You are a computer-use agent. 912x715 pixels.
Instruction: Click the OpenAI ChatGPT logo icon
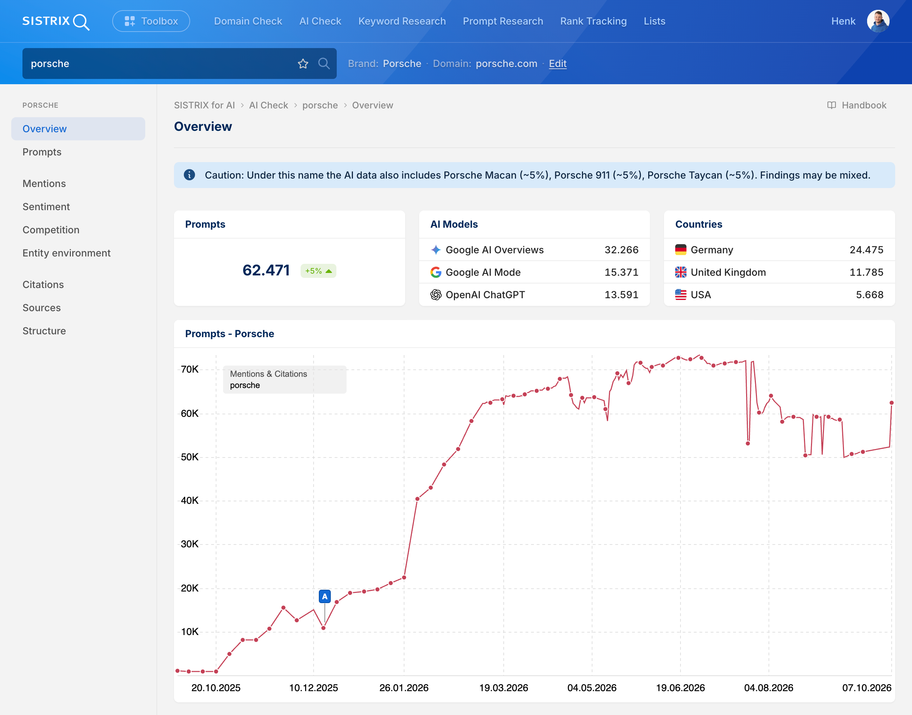click(x=436, y=295)
